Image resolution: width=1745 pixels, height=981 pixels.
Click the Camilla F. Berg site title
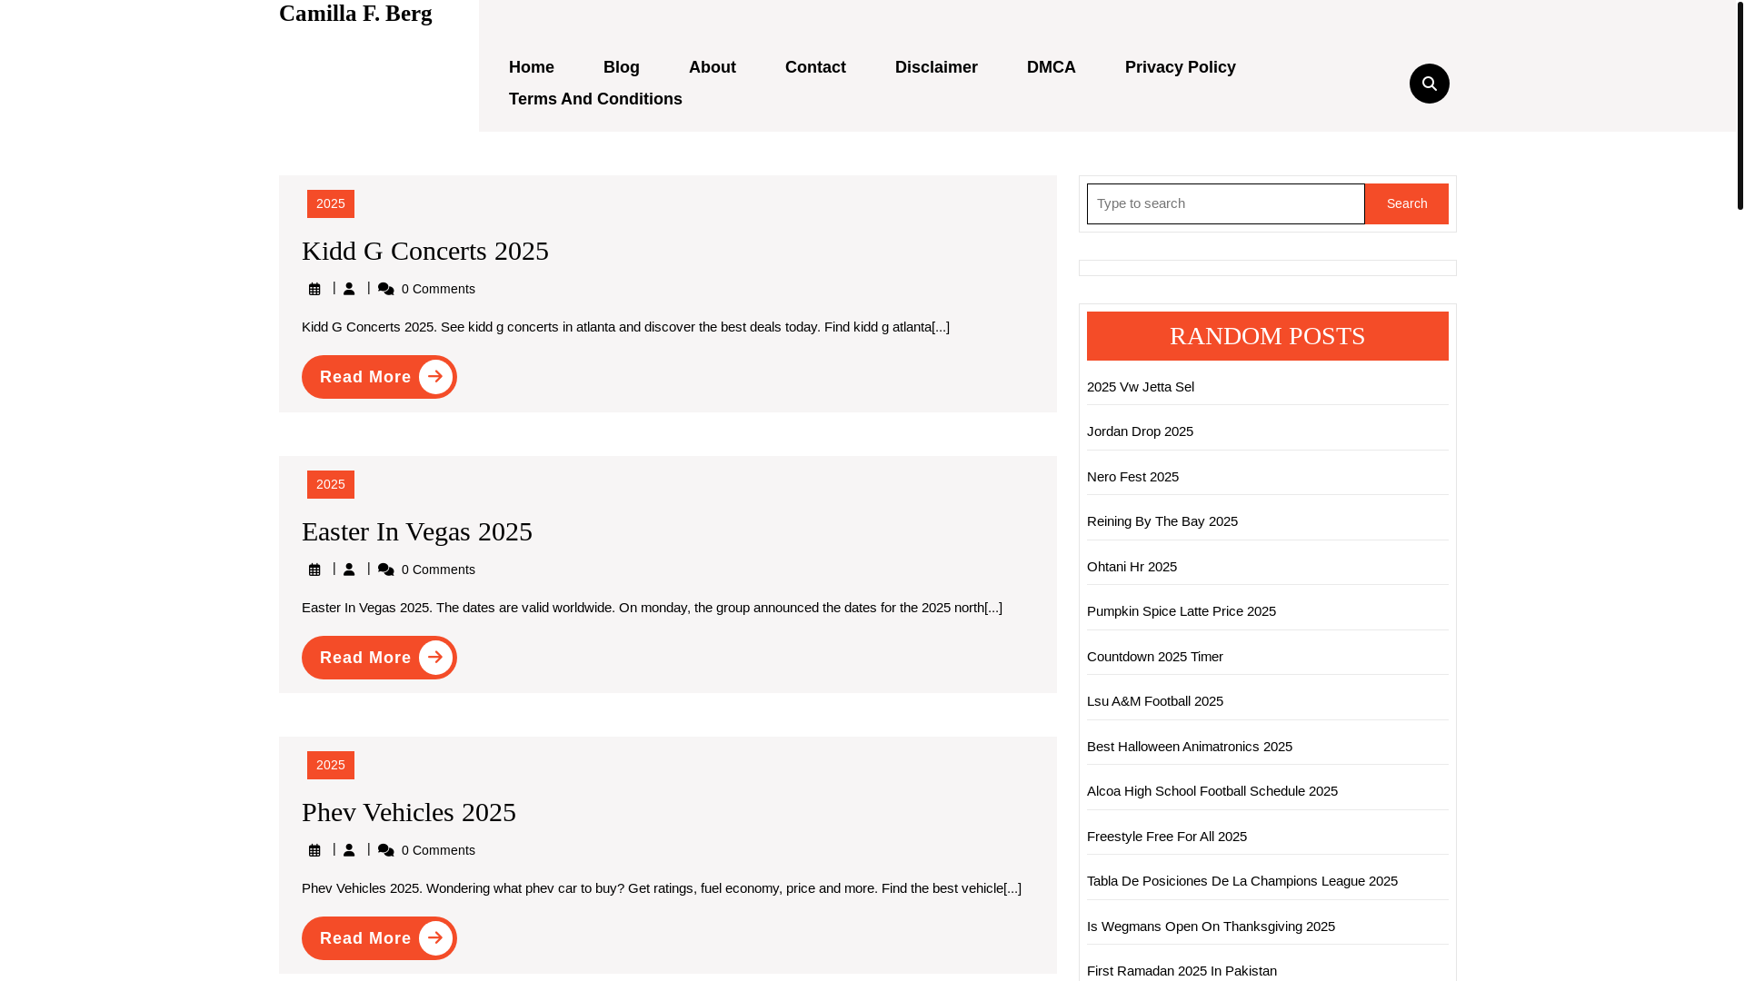point(355,14)
